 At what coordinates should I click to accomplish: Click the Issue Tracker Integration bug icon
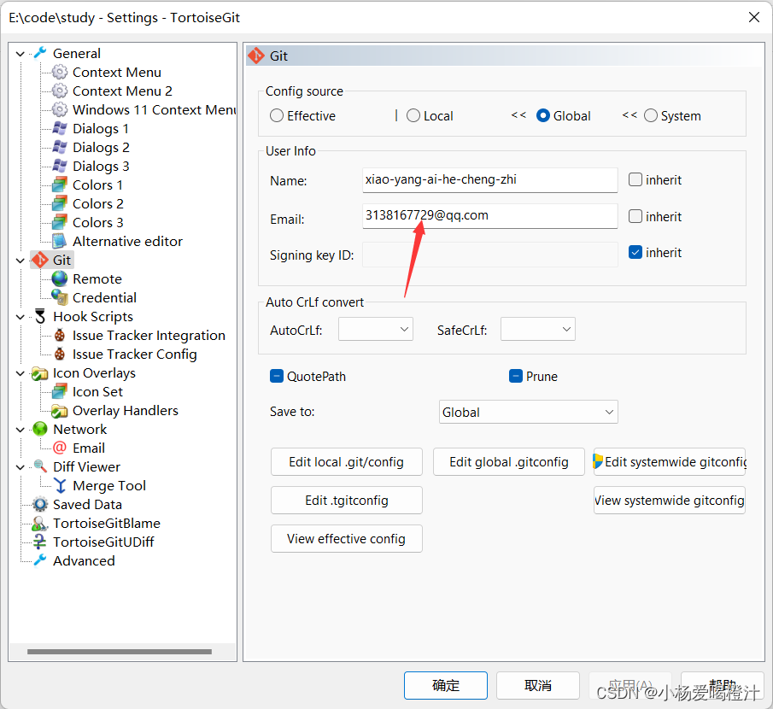(60, 335)
